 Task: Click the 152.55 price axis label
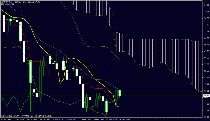[x=206, y=77]
